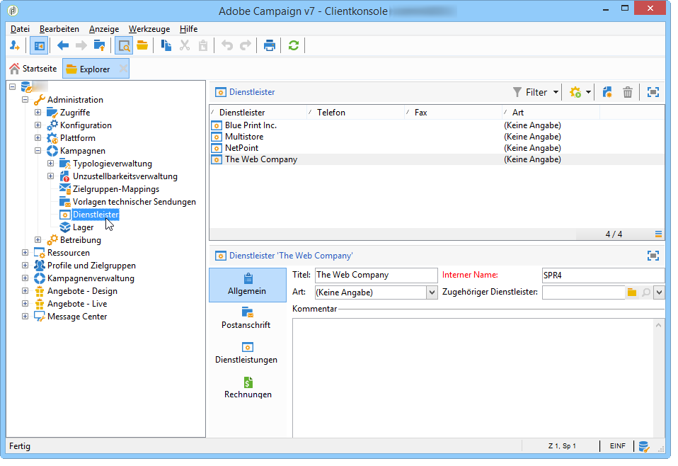Select Vorlagen technischer Sendungen tree item
This screenshot has width=678, height=466.
coord(134,202)
